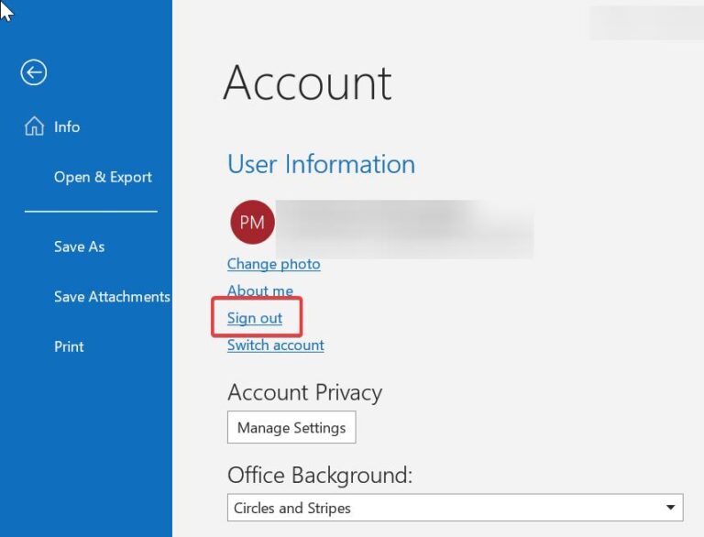This screenshot has height=537, width=704.
Task: Click the Info home icon
Action: pyautogui.click(x=34, y=126)
